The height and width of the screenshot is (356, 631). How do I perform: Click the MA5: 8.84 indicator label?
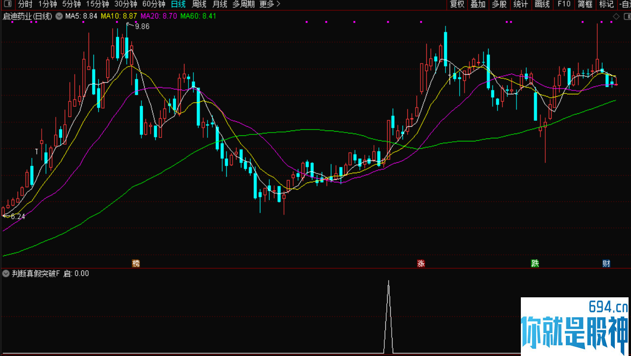(81, 16)
